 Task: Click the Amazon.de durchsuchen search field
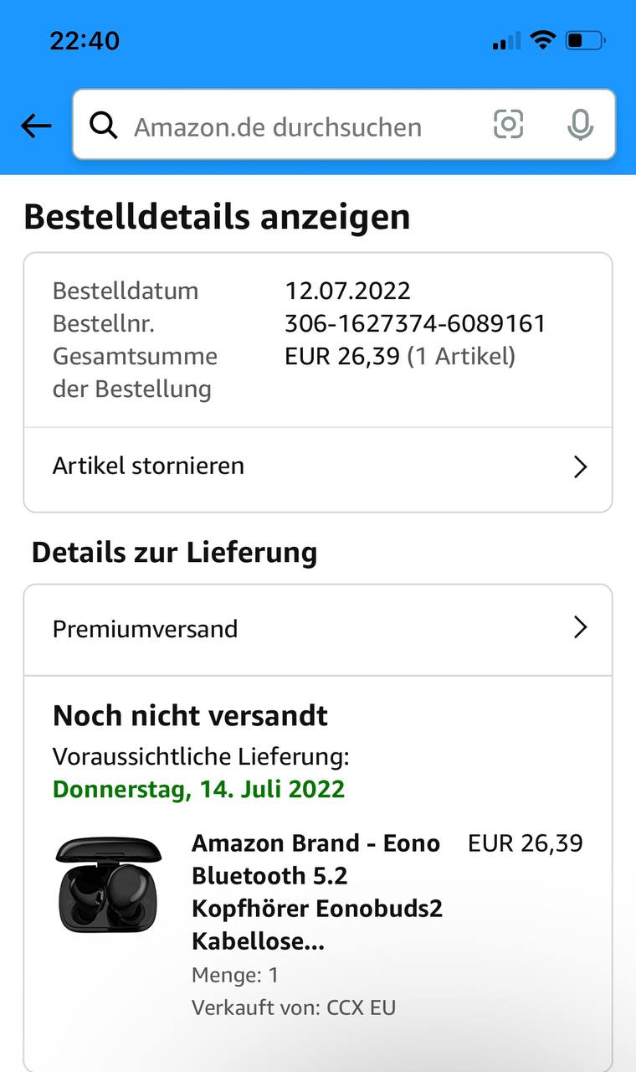click(x=293, y=126)
